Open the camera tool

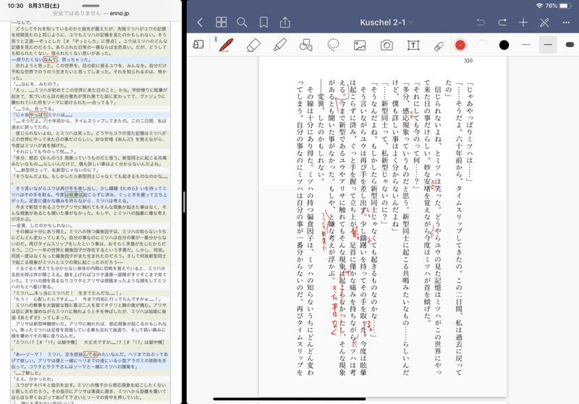click(386, 46)
